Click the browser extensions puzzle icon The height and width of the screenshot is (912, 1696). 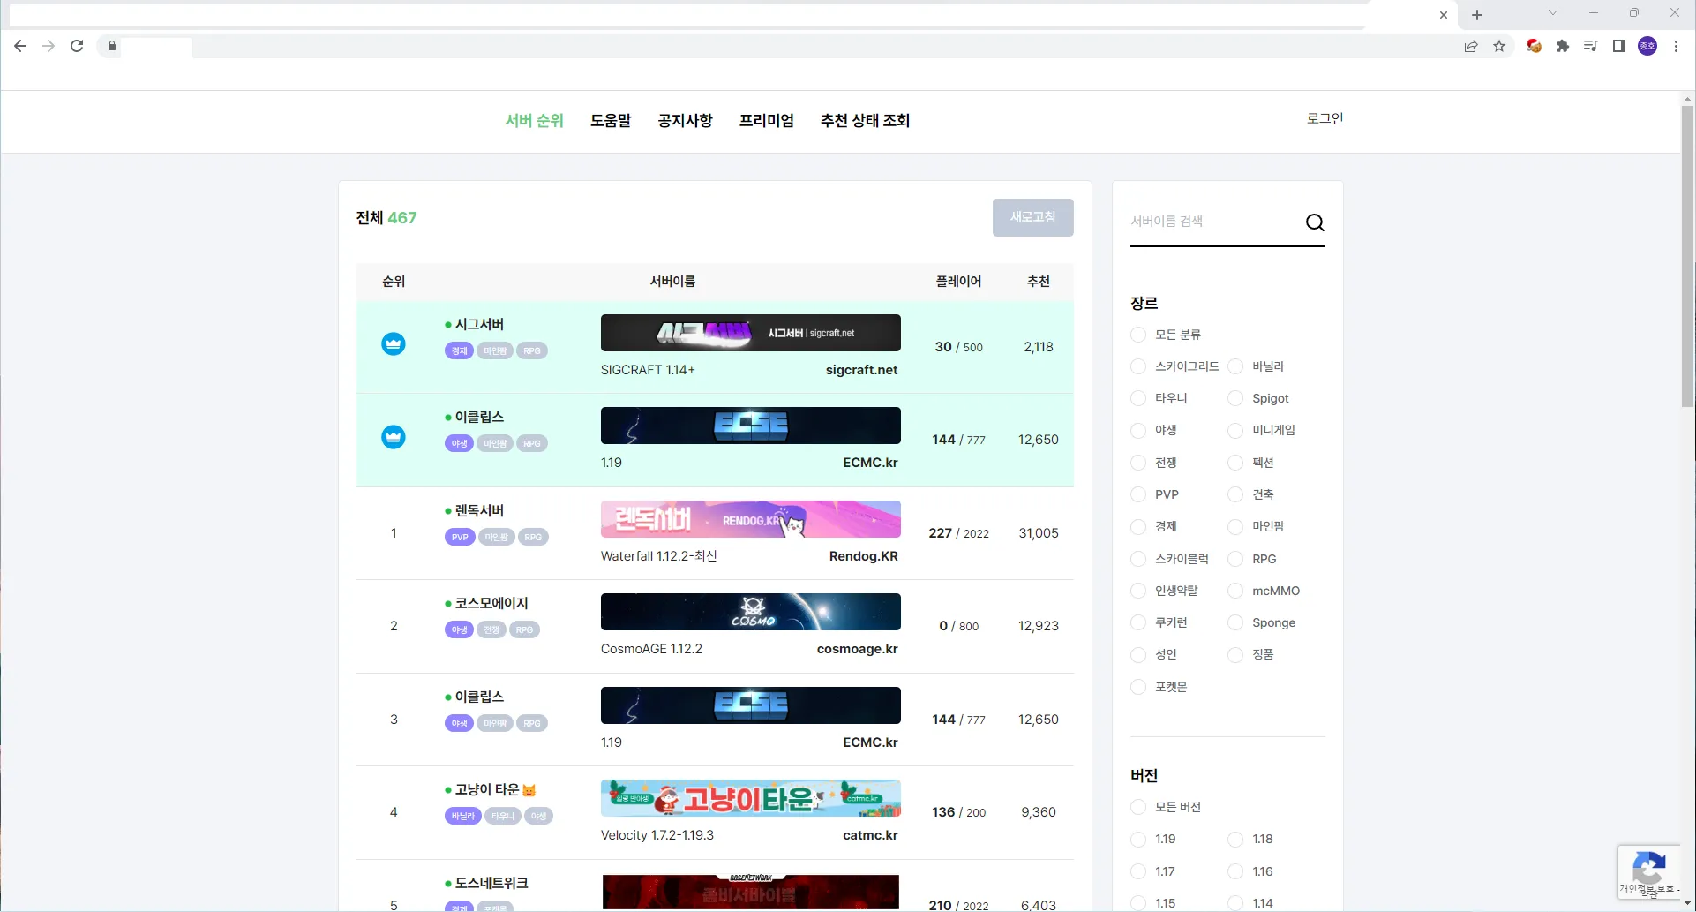pos(1562,46)
